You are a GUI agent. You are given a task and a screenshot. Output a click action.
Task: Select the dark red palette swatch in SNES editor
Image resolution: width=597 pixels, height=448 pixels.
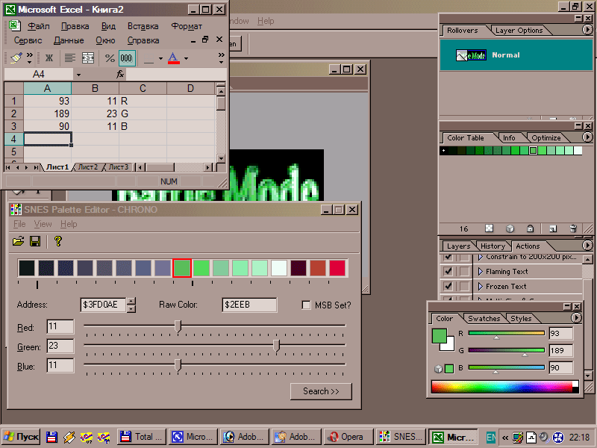298,268
